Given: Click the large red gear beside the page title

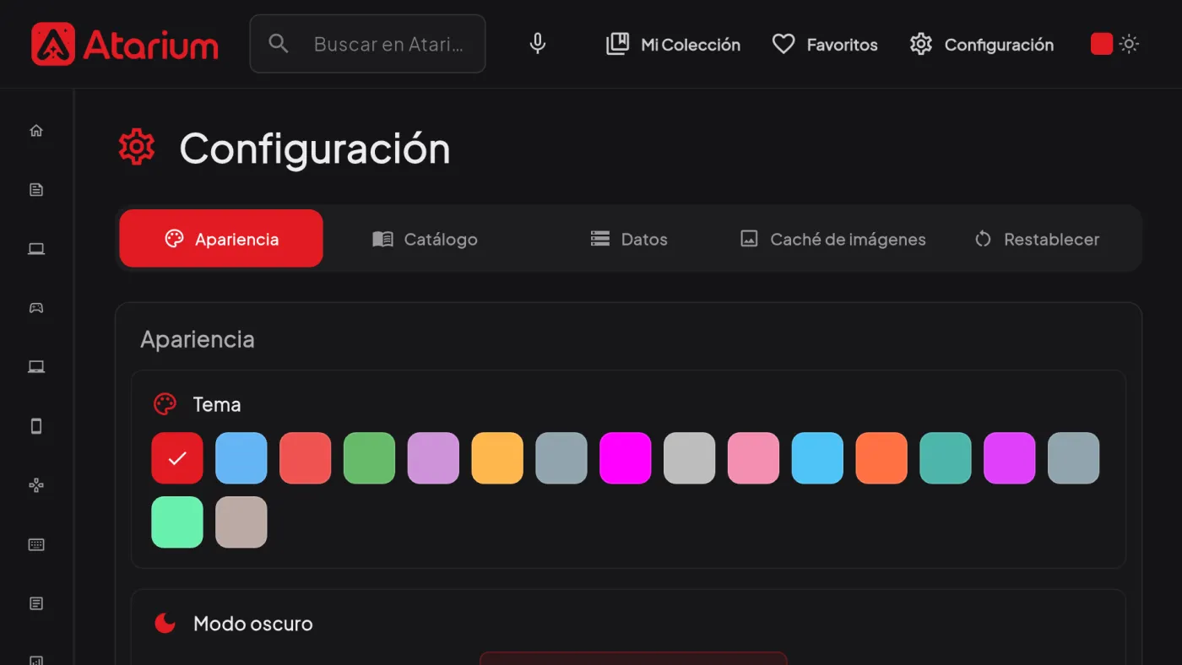Looking at the screenshot, I should pos(137,148).
